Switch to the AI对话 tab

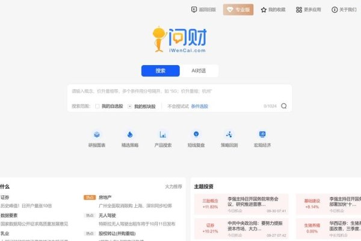tap(199, 70)
